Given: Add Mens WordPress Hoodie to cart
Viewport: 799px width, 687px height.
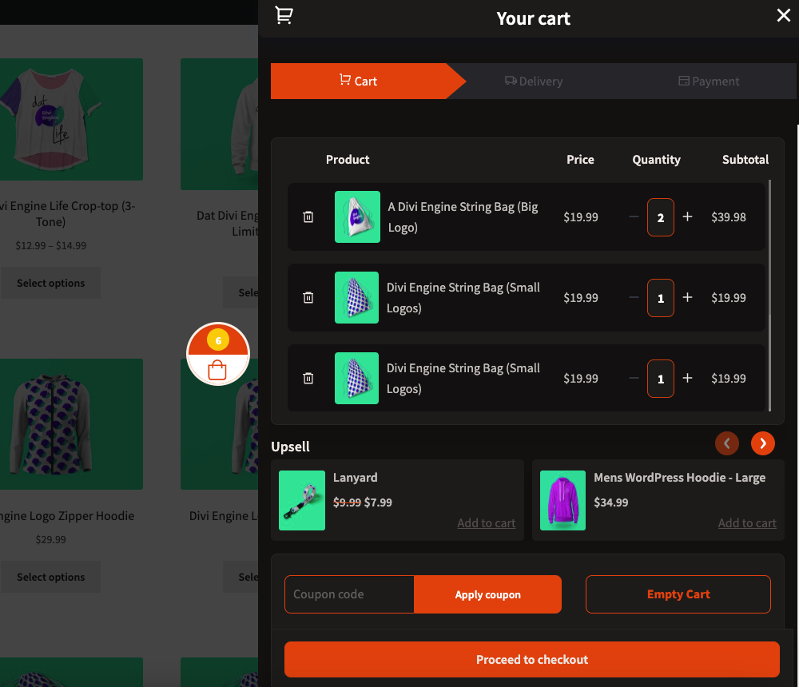Looking at the screenshot, I should point(747,523).
